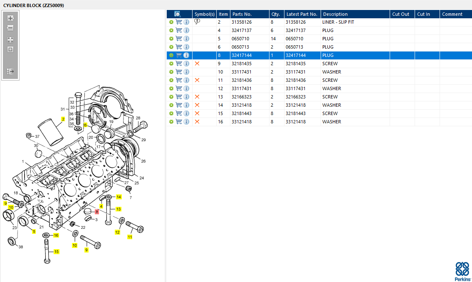Select callout 14 on the diagram
The image size is (472, 282).
coord(119,197)
